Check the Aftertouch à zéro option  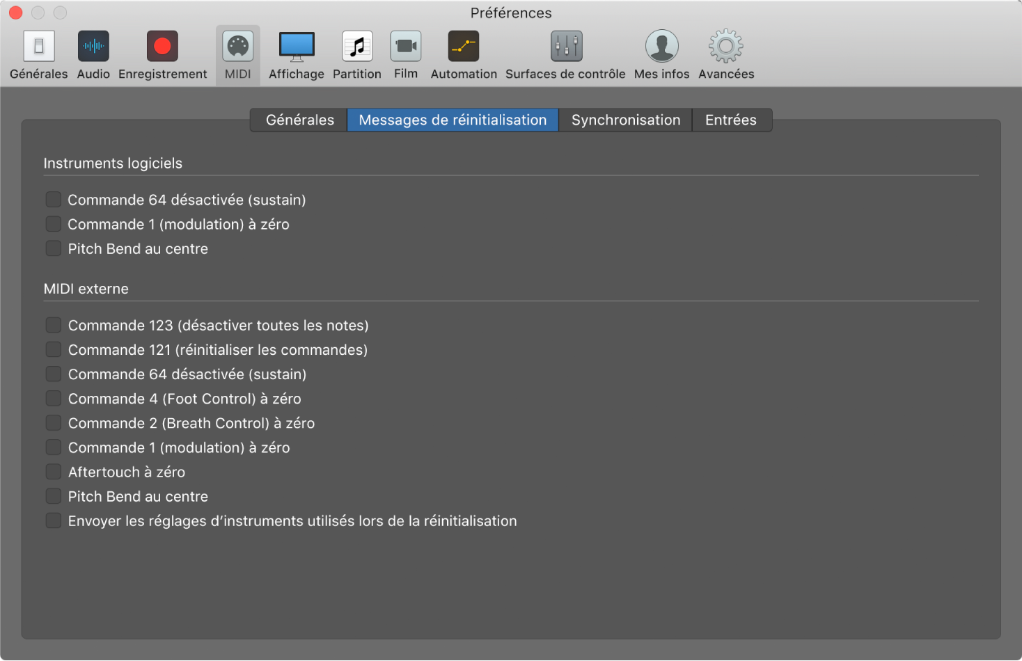tap(54, 472)
